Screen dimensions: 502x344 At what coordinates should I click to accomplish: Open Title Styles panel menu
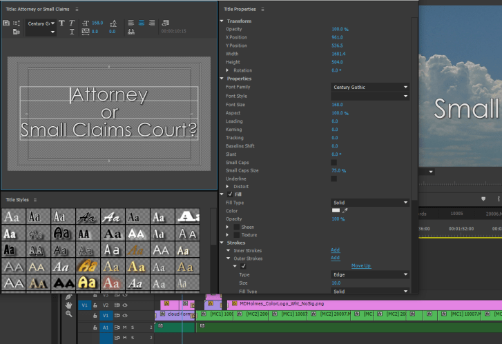pyautogui.click(x=36, y=200)
